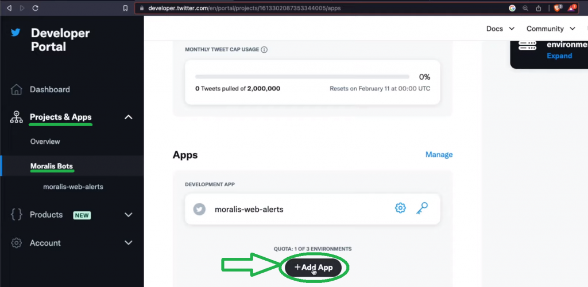This screenshot has width=588, height=287.
Task: Click the Twitter bird logo
Action: [16, 33]
